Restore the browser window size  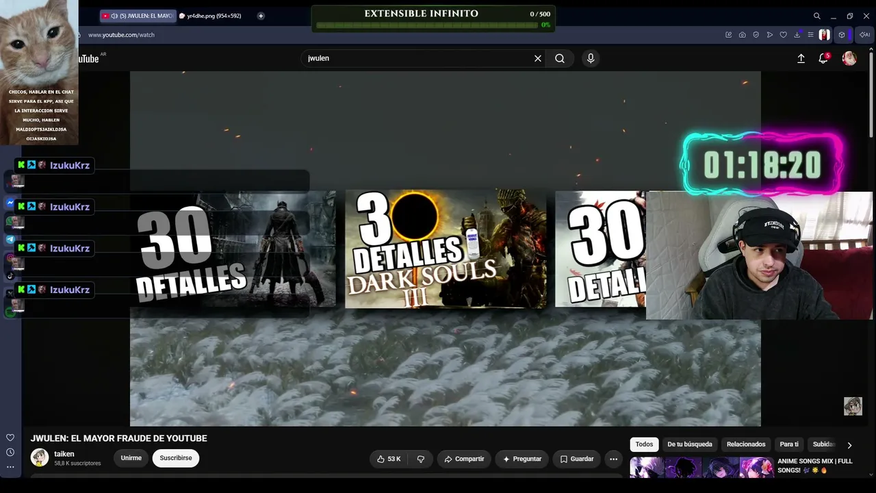coord(849,16)
